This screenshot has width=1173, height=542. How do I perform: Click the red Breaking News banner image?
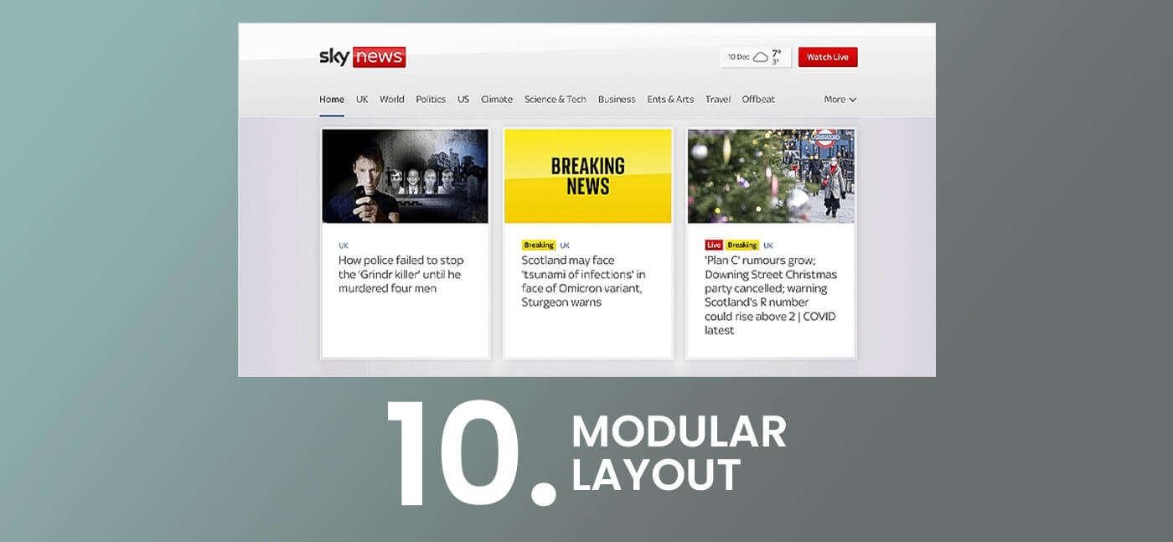588,175
